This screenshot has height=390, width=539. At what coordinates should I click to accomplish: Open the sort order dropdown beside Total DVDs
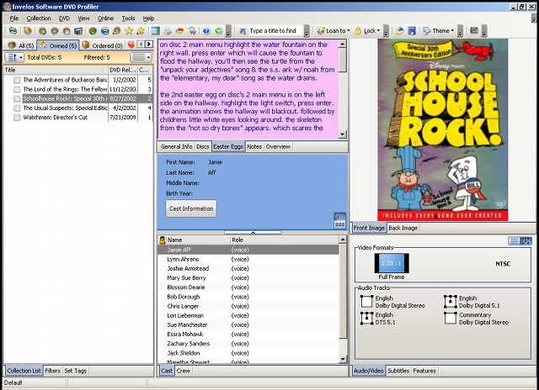(x=15, y=57)
